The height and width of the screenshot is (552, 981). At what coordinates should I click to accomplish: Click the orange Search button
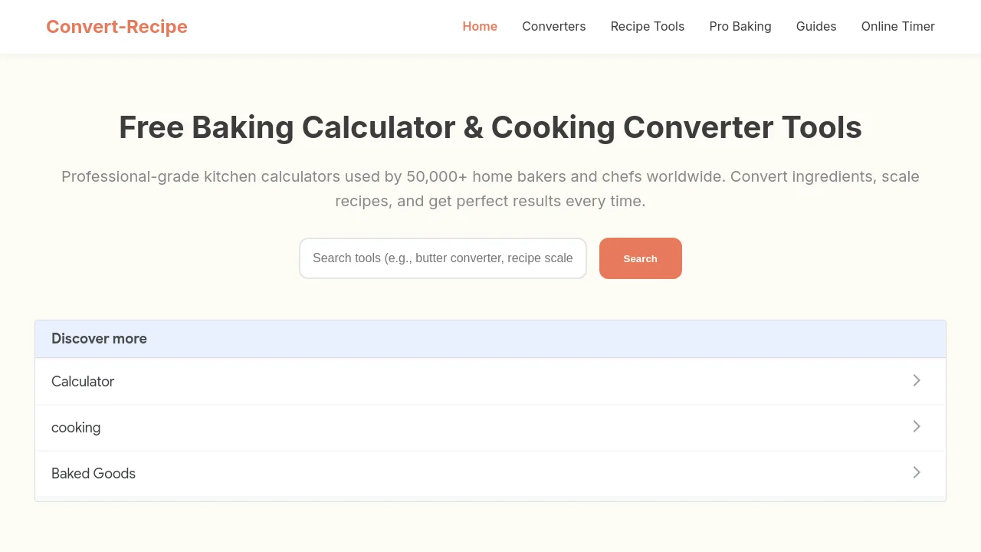[x=641, y=258]
